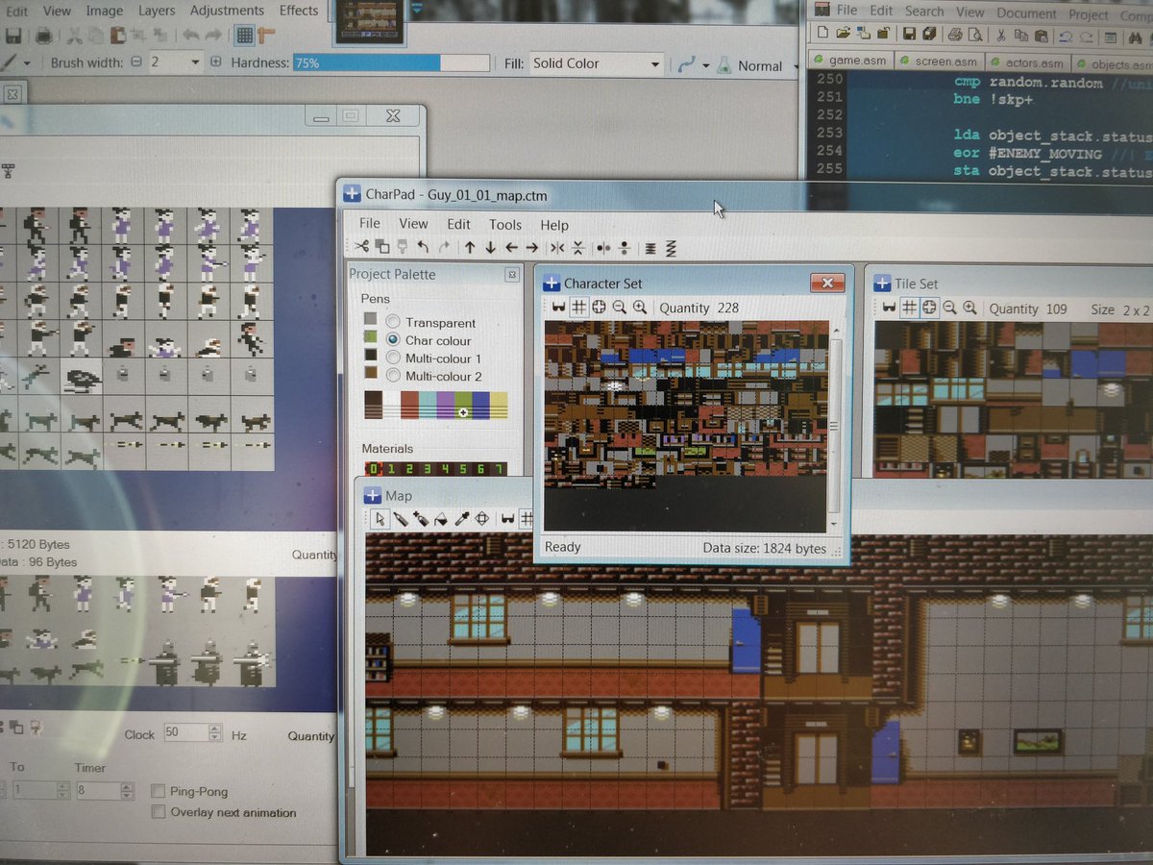Click the Timer value 8 spinner arrows
This screenshot has width=1153, height=865.
pos(127,791)
